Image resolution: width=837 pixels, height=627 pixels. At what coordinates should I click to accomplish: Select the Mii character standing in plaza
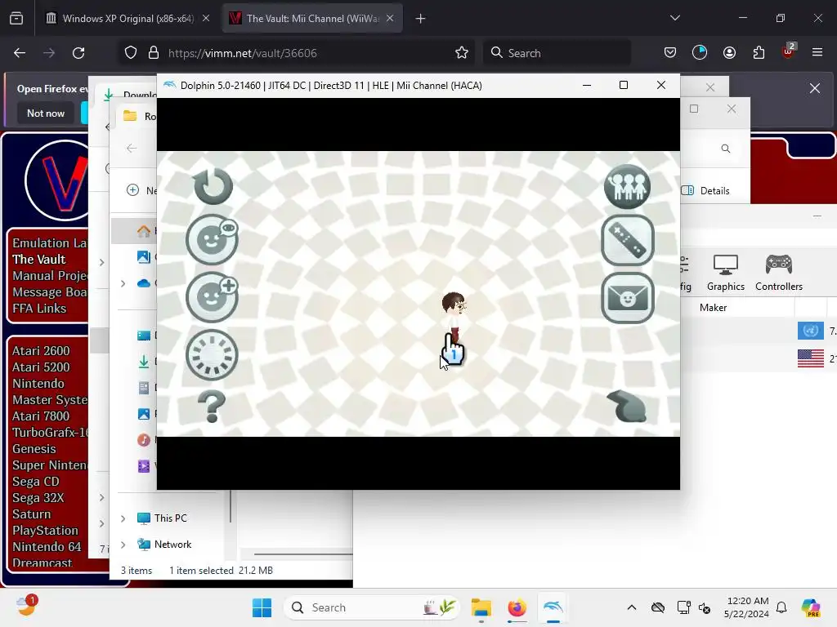454,318
